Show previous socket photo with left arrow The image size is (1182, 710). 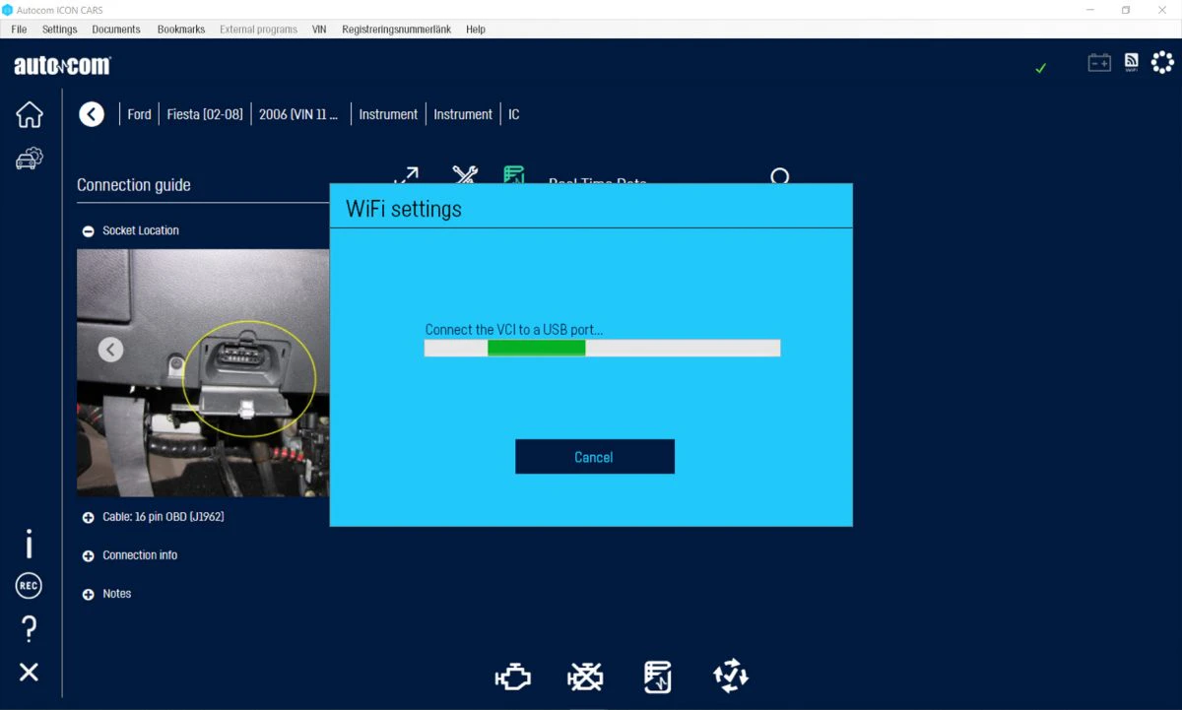point(111,350)
